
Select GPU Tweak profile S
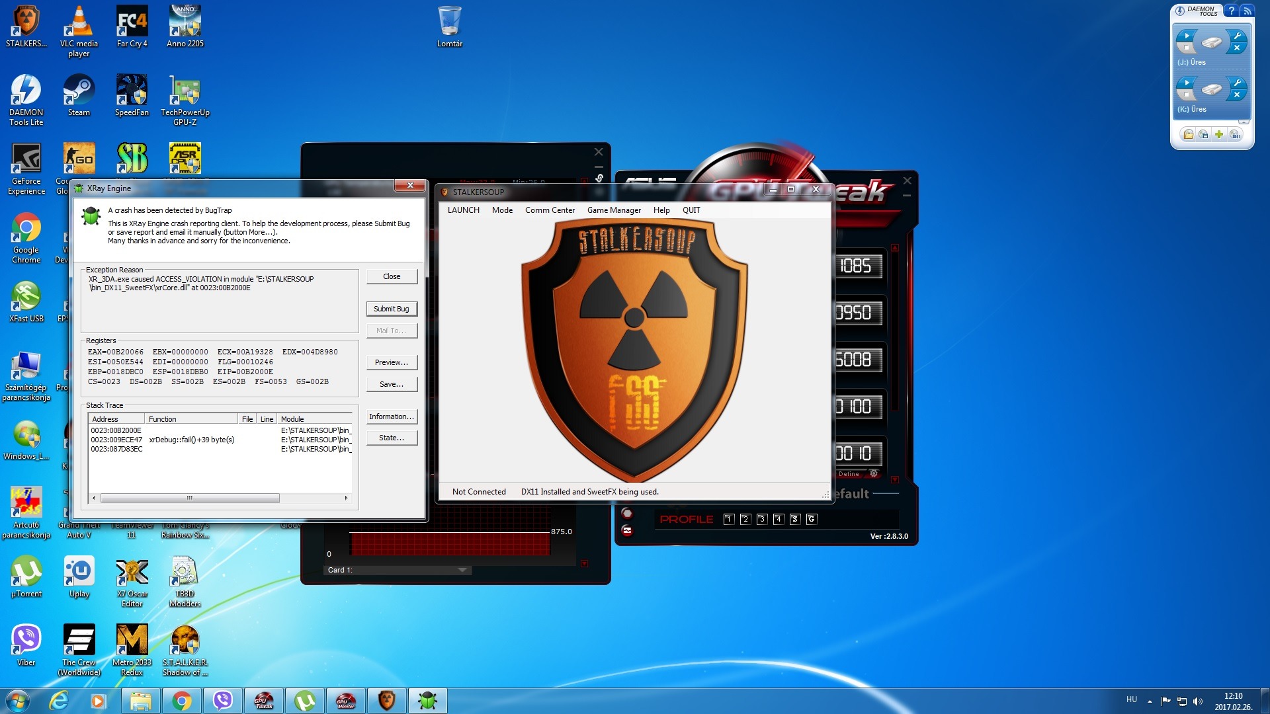tap(794, 519)
